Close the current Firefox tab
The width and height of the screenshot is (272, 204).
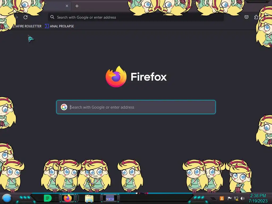pyautogui.click(x=67, y=6)
